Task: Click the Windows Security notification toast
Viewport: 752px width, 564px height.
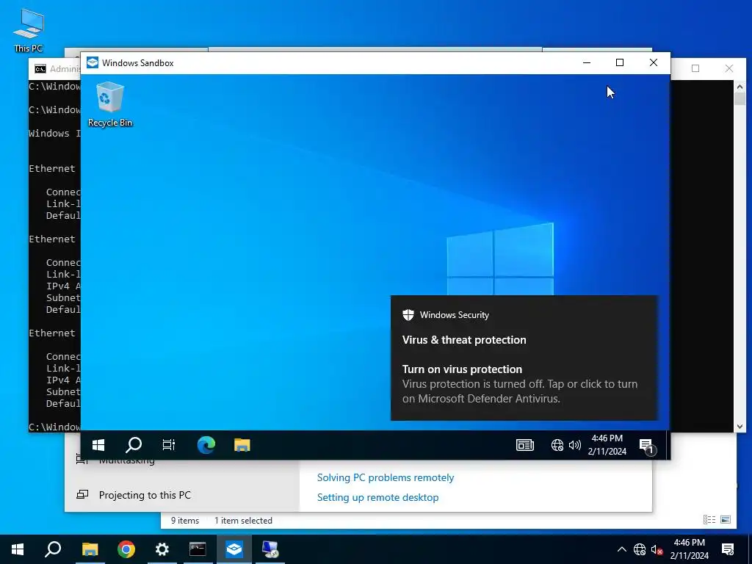Action: (524, 358)
